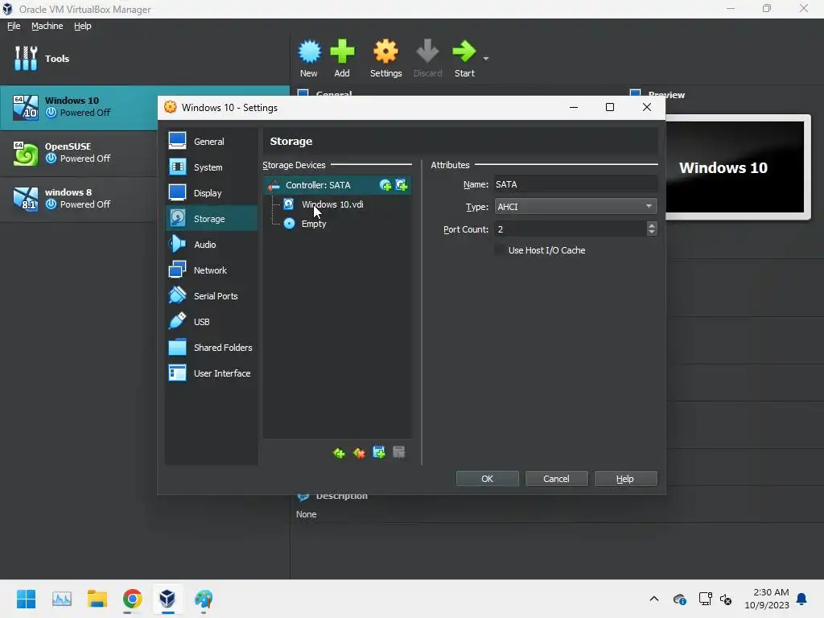Click add attachment icon below storage tree
Image resolution: width=824 pixels, height=618 pixels.
[379, 452]
